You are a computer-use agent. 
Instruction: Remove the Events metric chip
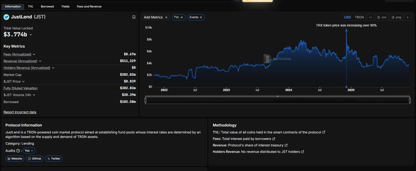coord(201,17)
